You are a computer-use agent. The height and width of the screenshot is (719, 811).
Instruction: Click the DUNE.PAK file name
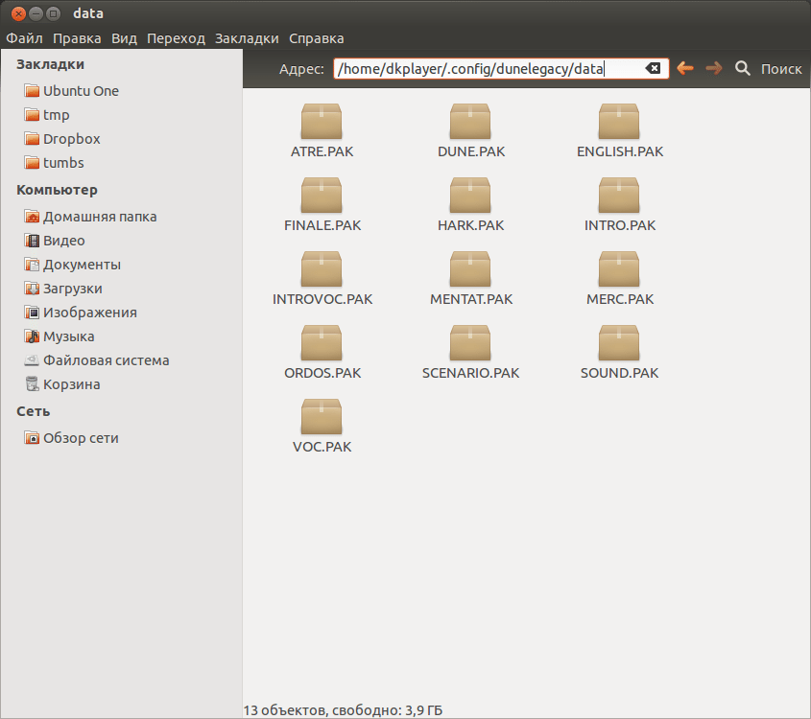471,151
